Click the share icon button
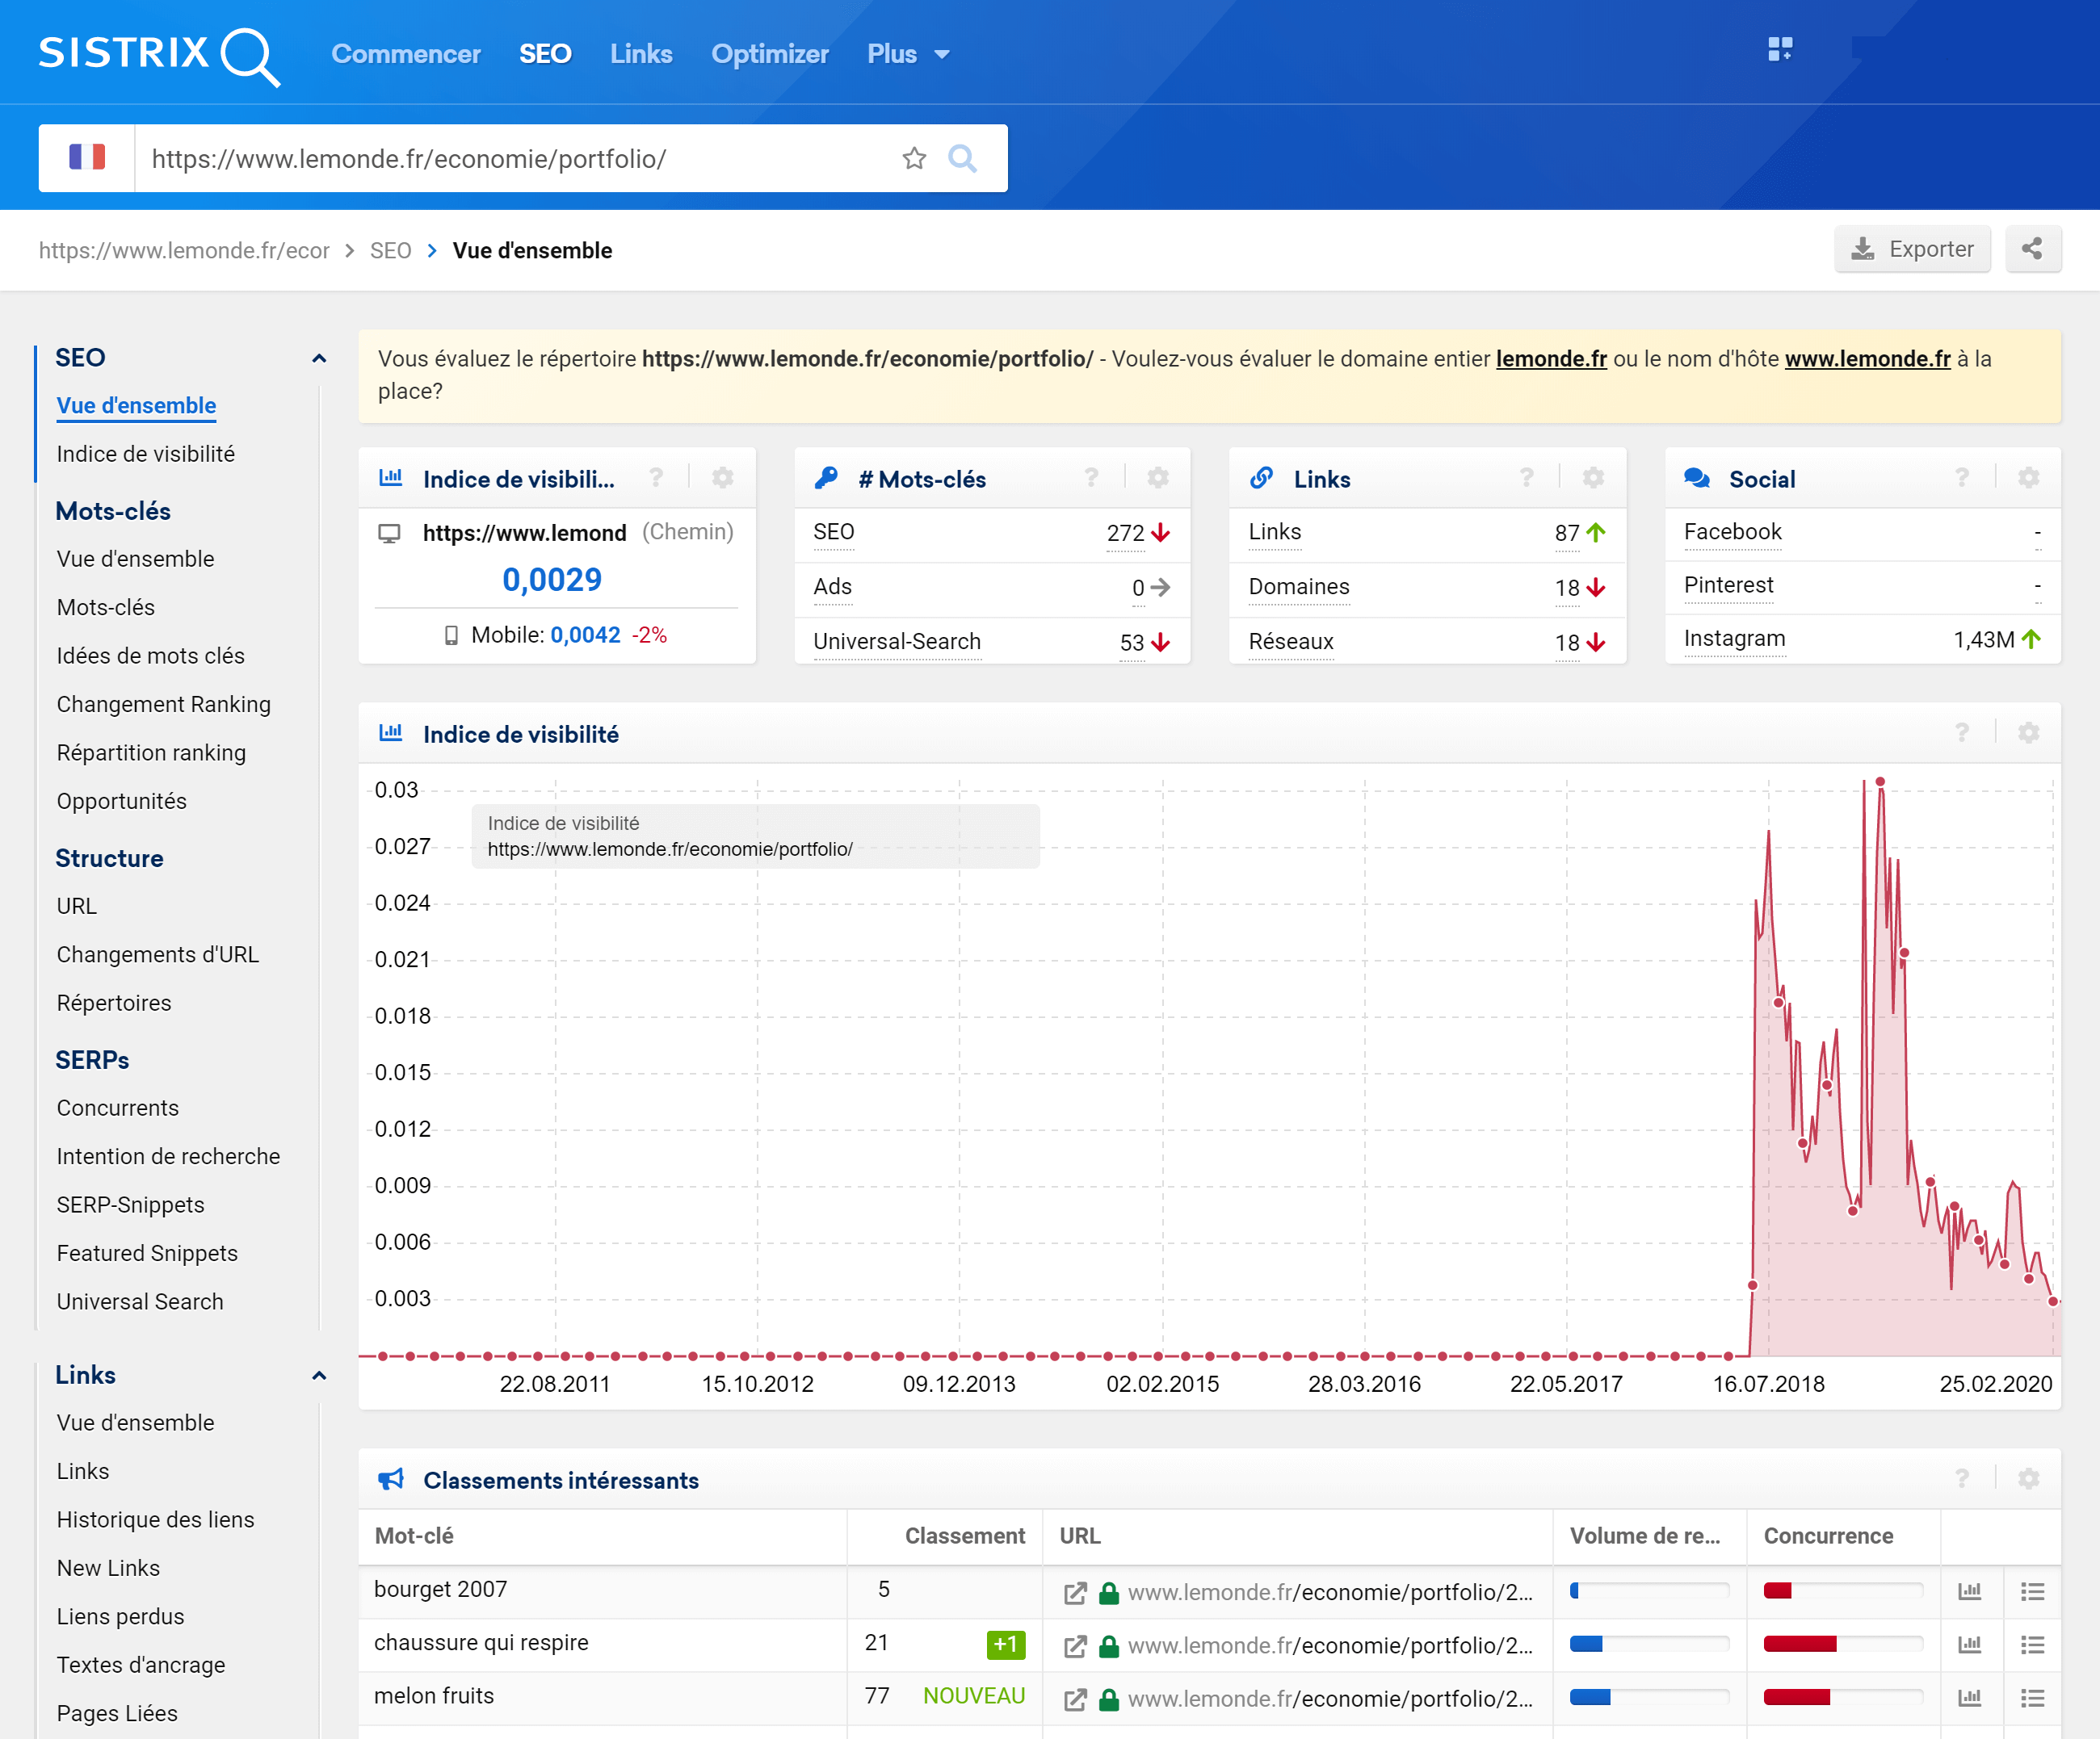This screenshot has height=1739, width=2100. pos(2032,249)
